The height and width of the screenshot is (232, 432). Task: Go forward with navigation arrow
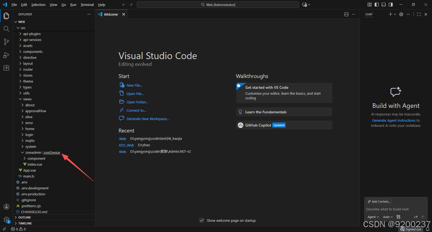[x=131, y=5]
